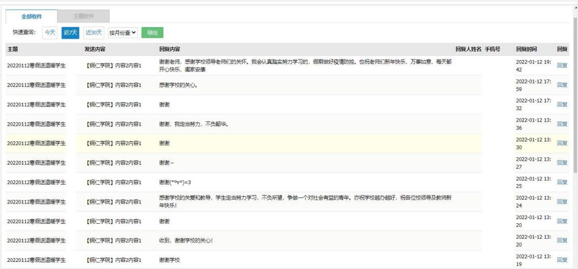The image size is (578, 269).
Task: Click the 回复时间 column header
Action: coord(528,49)
